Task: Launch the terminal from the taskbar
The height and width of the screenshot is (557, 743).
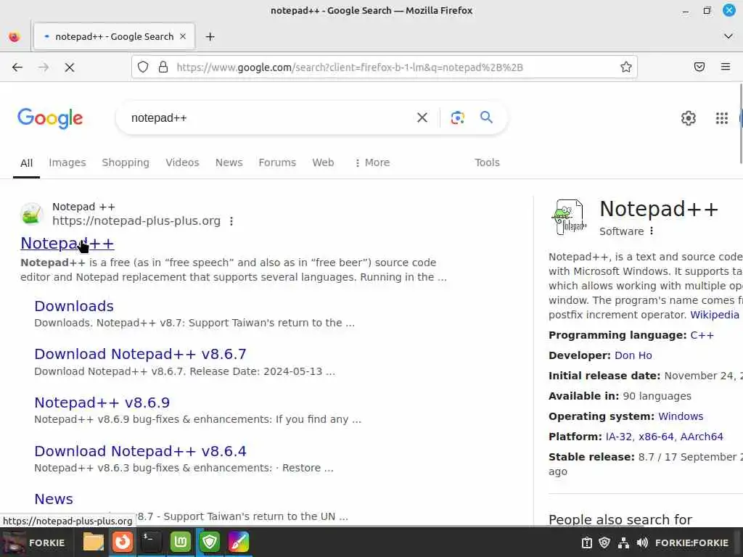Action: pyautogui.click(x=151, y=542)
